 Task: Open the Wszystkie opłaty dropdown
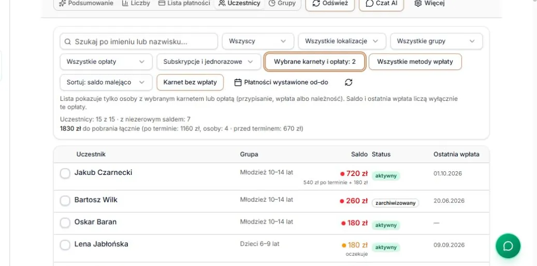(106, 62)
